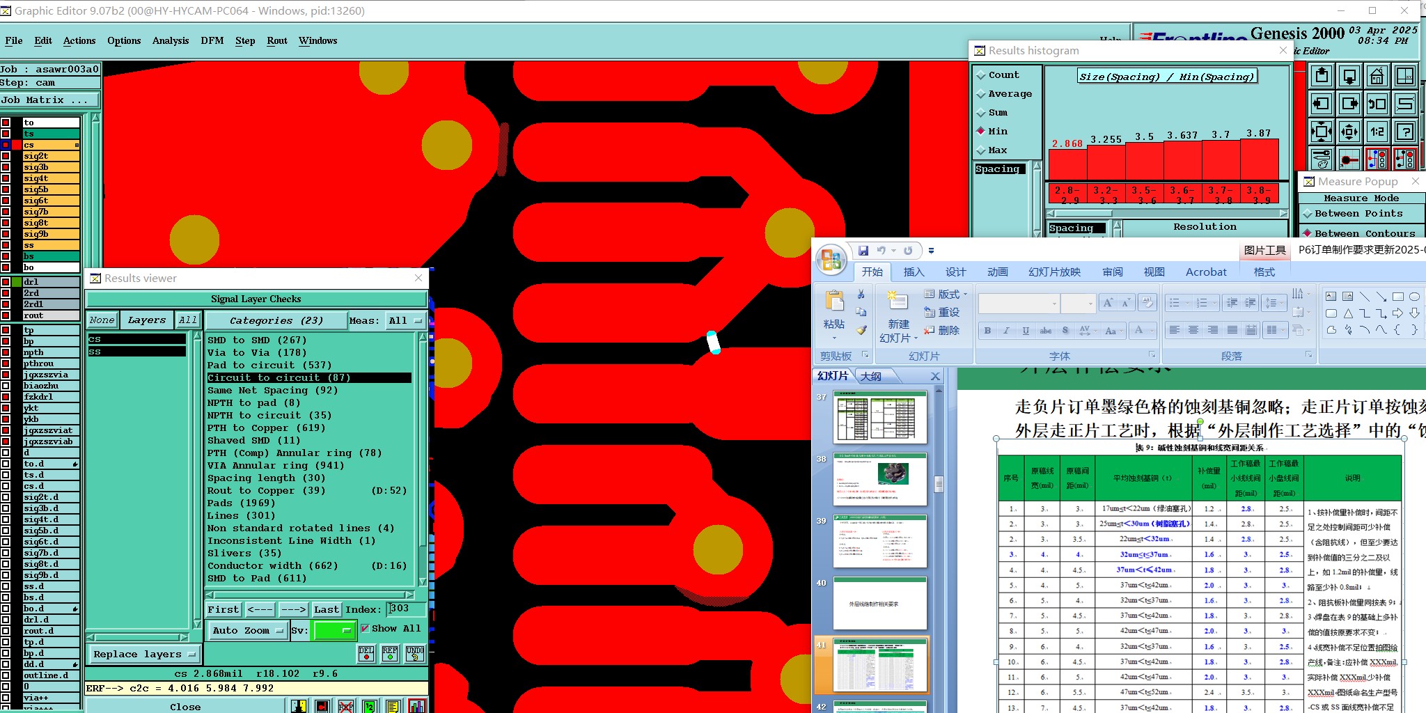
Task: Click the XY coordinate window icon
Action: click(x=1405, y=76)
